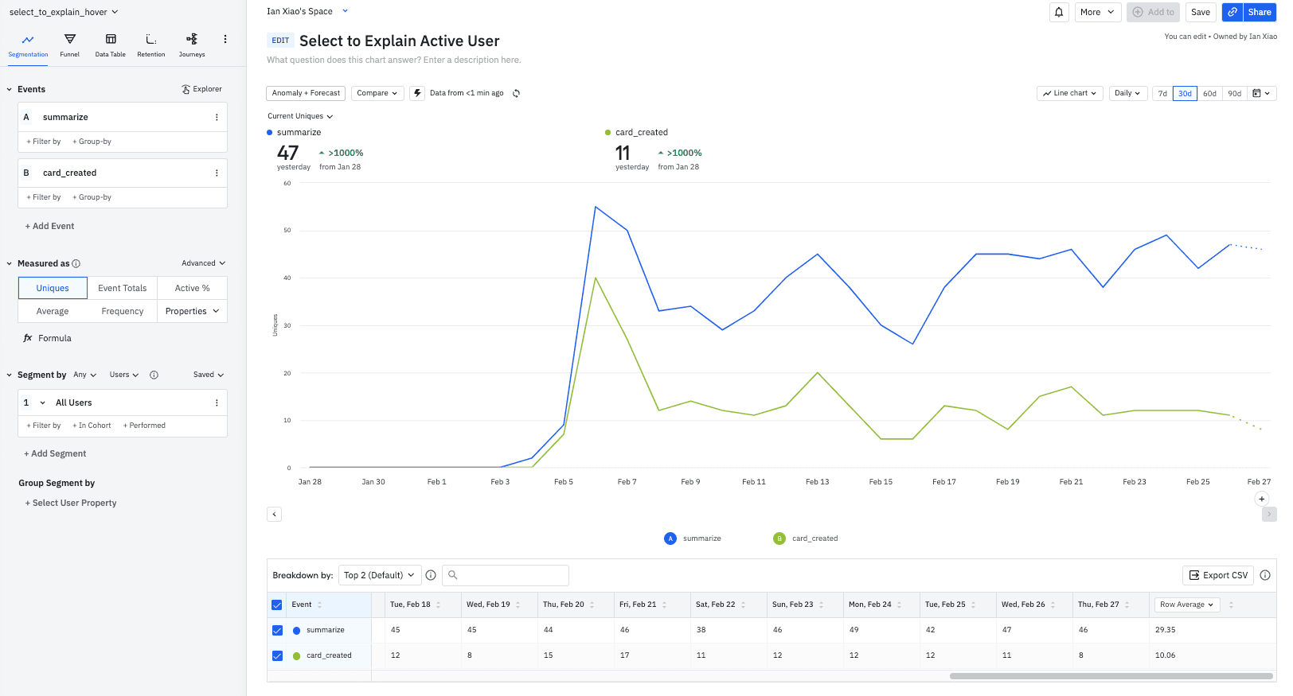The image size is (1293, 696).
Task: Toggle the select-all Event checkbox
Action: 277,605
